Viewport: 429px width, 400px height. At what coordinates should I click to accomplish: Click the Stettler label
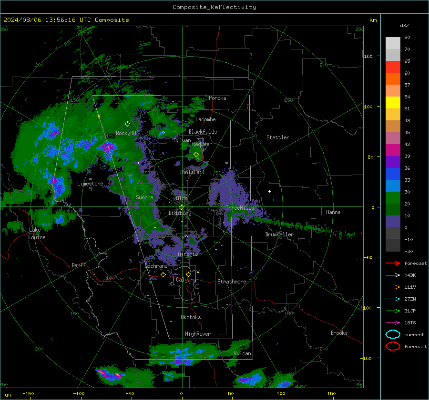tap(278, 137)
